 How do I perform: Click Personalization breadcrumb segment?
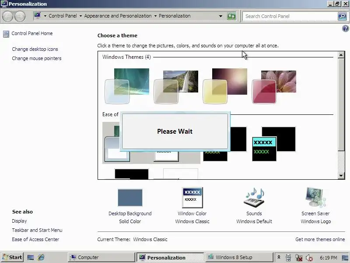click(x=175, y=16)
